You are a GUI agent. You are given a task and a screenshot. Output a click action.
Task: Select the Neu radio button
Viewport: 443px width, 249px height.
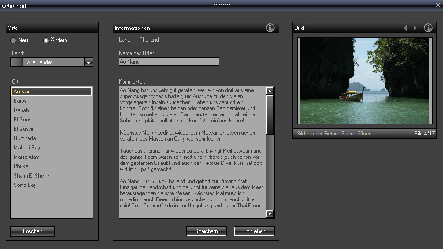coord(14,41)
